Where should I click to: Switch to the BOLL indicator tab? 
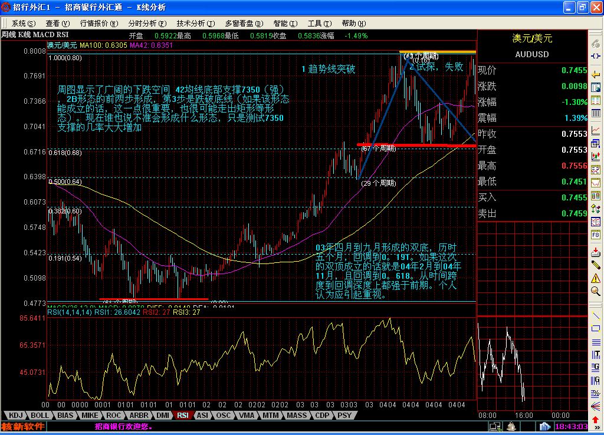click(x=40, y=416)
